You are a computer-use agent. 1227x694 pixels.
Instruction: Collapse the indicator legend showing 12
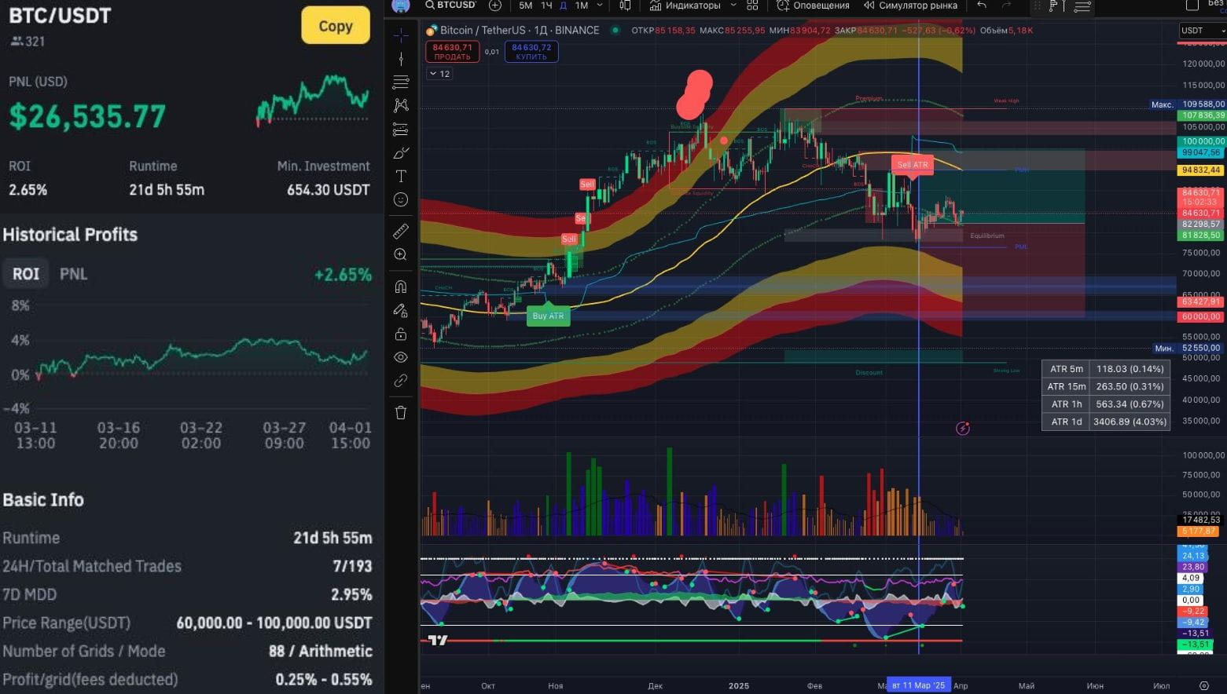[x=439, y=74]
